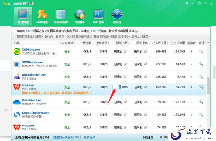The height and width of the screenshot is (141, 216).
Task: Open manage wrench for 360Safe.exe
Action: 201,52
